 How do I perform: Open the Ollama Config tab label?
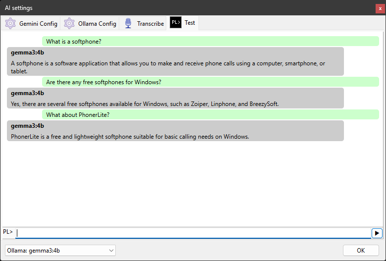pos(97,24)
